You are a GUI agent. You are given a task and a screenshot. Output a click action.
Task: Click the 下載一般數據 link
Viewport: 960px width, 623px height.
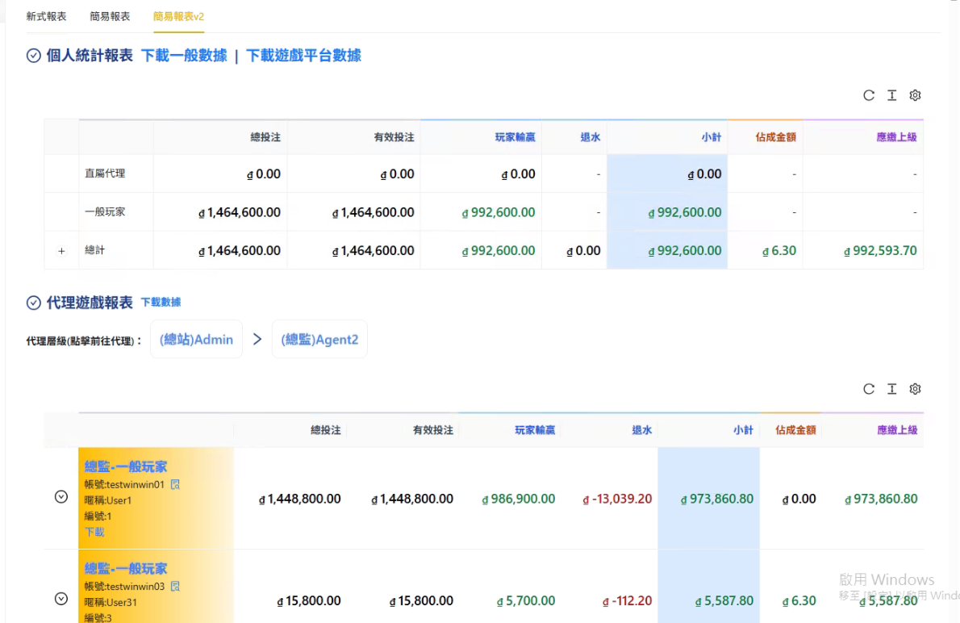184,56
